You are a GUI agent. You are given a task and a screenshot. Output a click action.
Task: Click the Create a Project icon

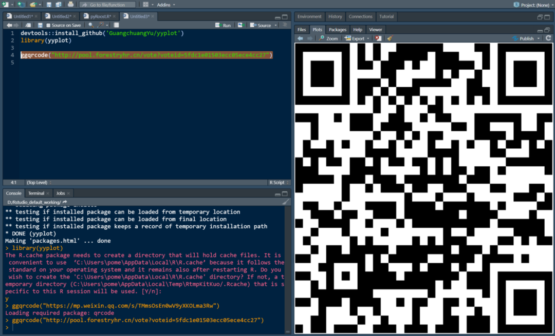21,5
